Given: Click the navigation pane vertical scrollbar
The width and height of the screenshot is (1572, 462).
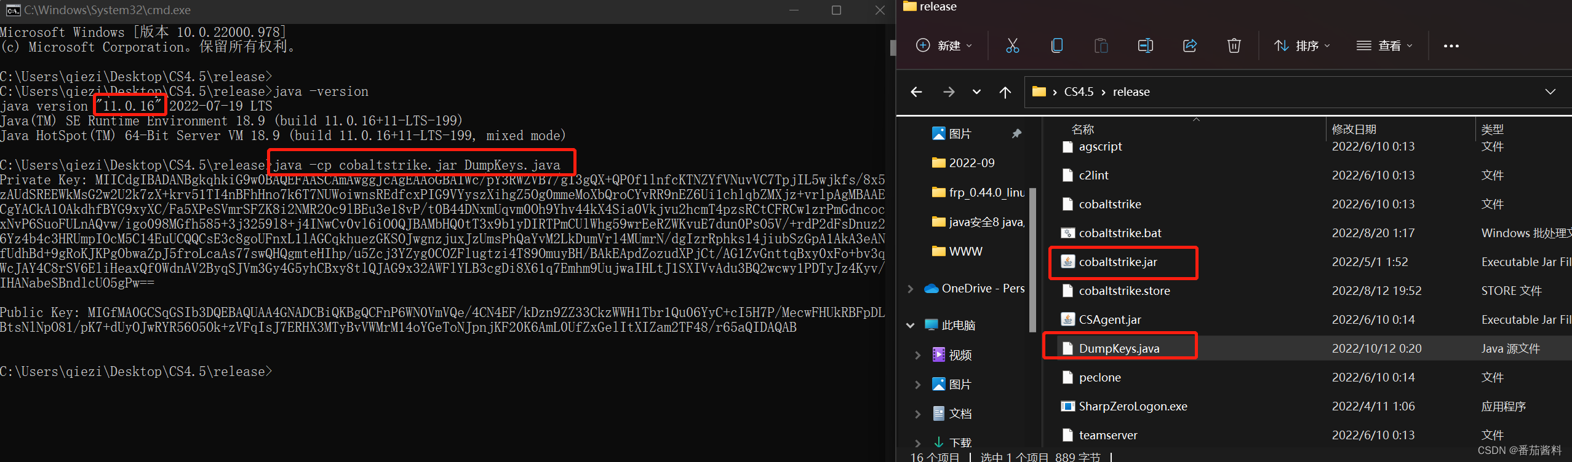Looking at the screenshot, I should (1032, 260).
